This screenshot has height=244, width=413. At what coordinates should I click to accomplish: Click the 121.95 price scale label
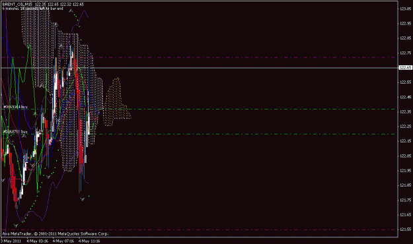pos(406,171)
